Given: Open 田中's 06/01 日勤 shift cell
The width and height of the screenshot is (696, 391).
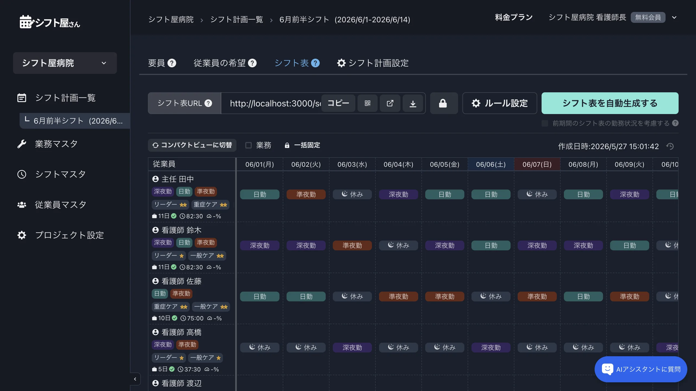Looking at the screenshot, I should [x=260, y=194].
